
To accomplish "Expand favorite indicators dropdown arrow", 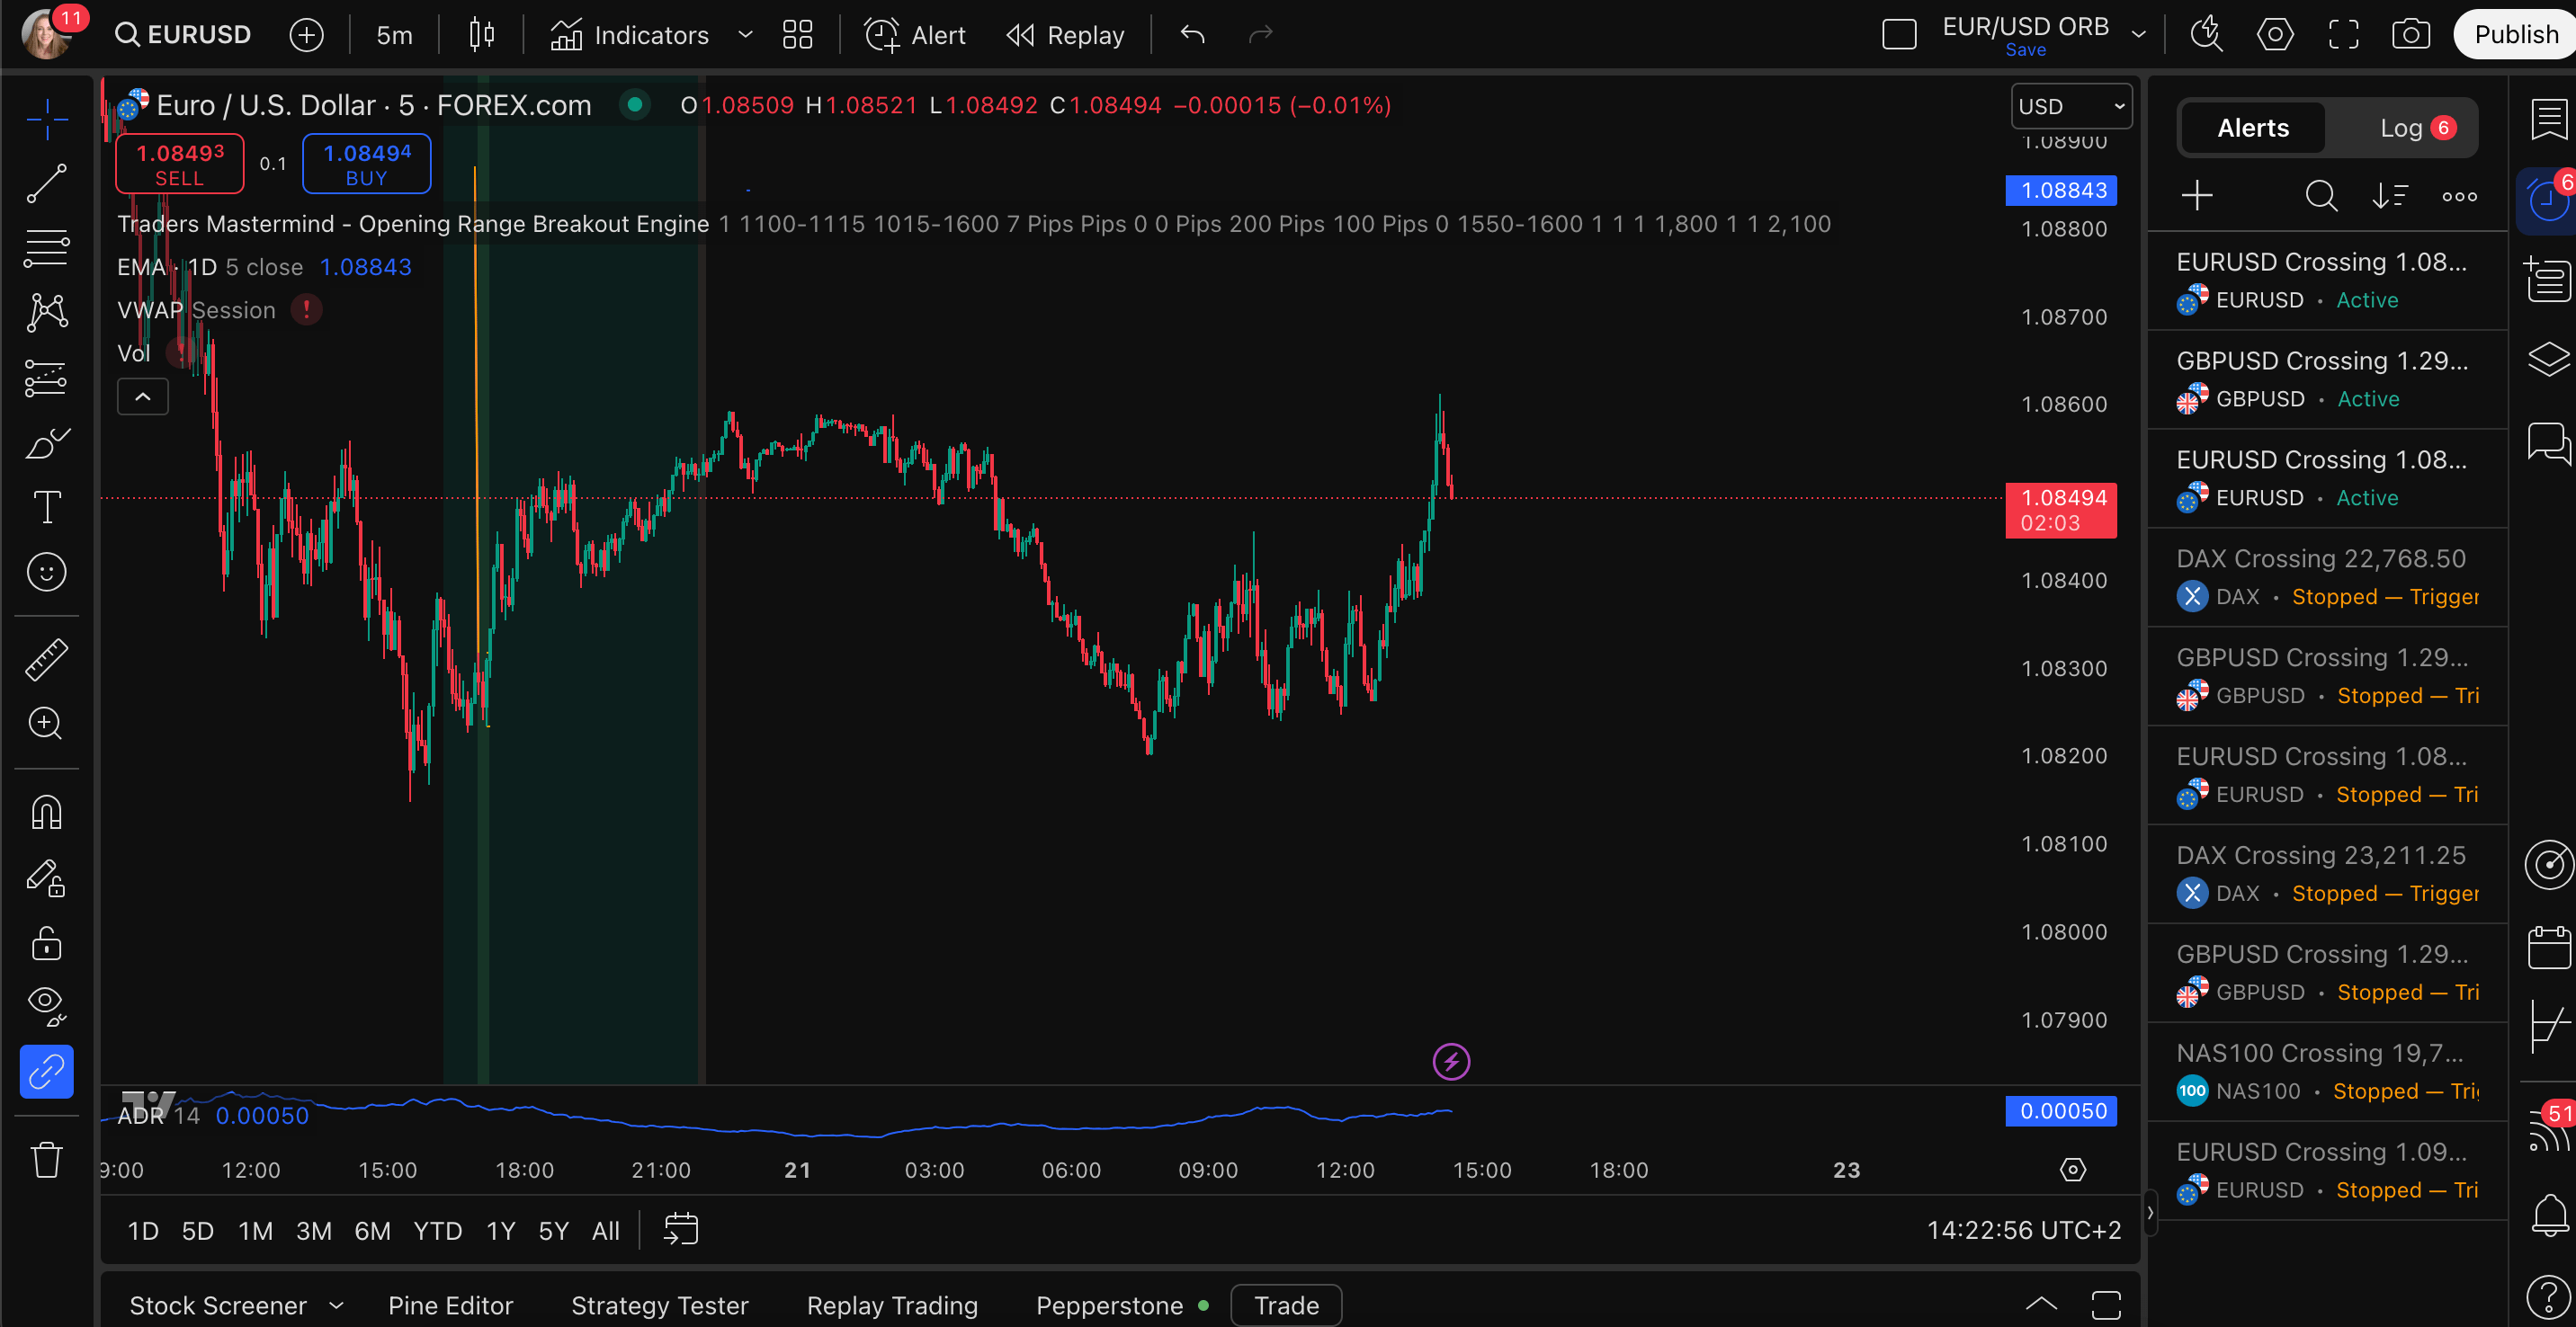I will (x=745, y=35).
